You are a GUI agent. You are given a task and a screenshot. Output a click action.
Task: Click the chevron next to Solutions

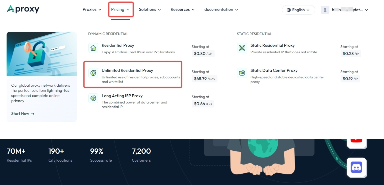tap(159, 10)
